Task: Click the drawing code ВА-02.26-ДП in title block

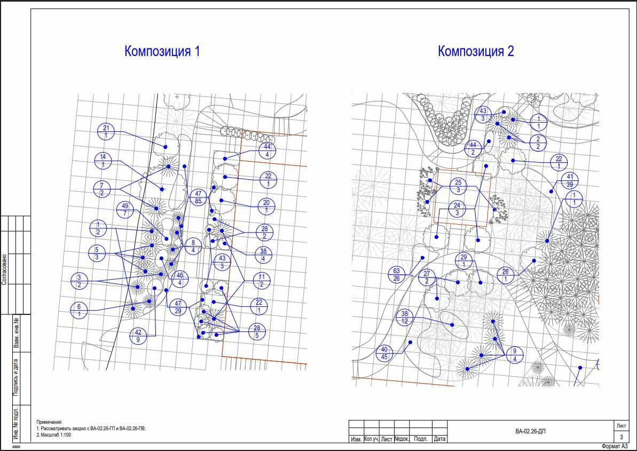Action: (x=530, y=431)
